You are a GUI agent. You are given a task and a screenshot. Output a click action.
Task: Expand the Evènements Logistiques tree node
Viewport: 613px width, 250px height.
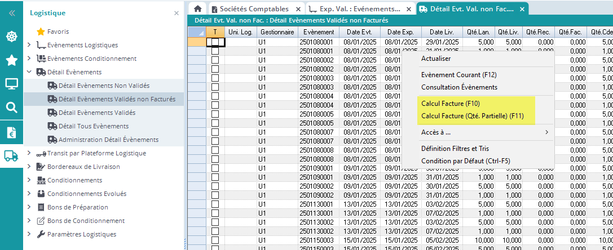click(29, 45)
